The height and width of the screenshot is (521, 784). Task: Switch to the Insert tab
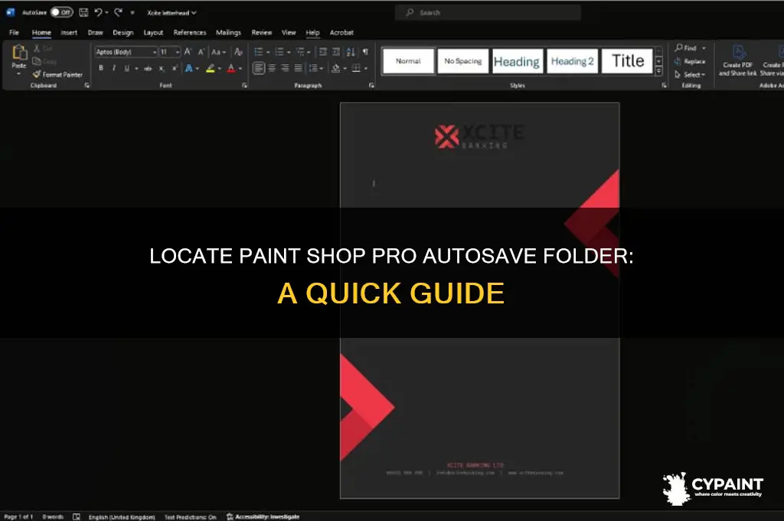pos(69,32)
